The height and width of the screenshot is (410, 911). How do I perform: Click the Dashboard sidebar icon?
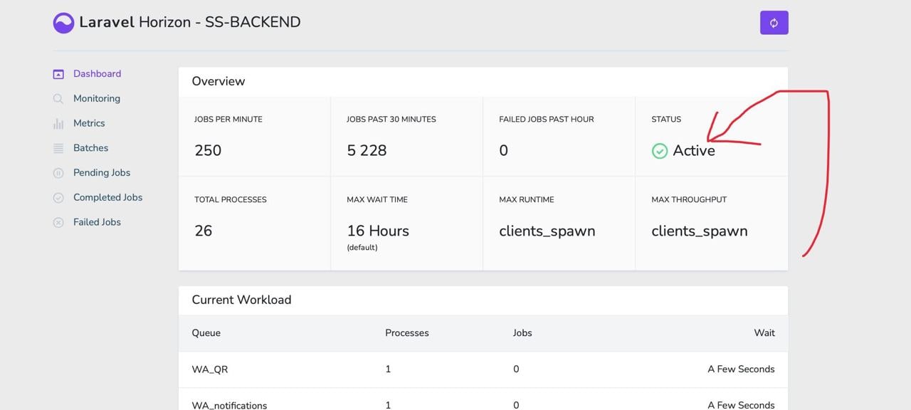(x=58, y=74)
